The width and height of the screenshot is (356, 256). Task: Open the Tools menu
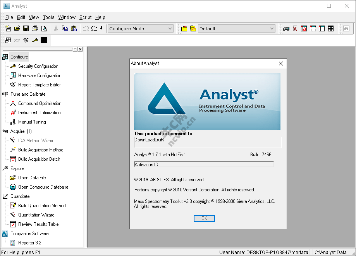48,17
